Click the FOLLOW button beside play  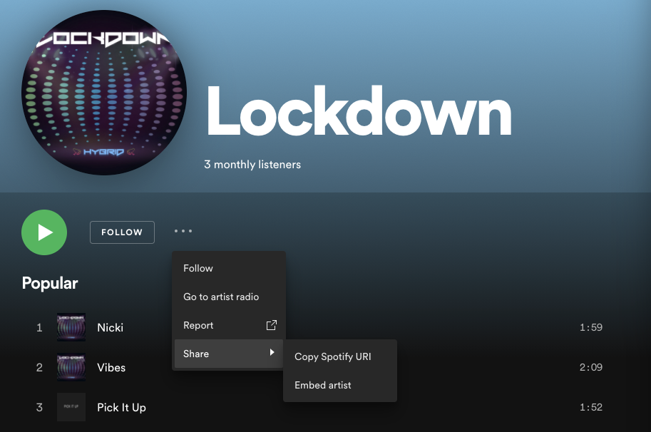122,232
